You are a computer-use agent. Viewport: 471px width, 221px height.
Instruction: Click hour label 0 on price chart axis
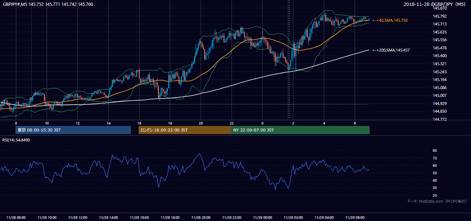262,123
